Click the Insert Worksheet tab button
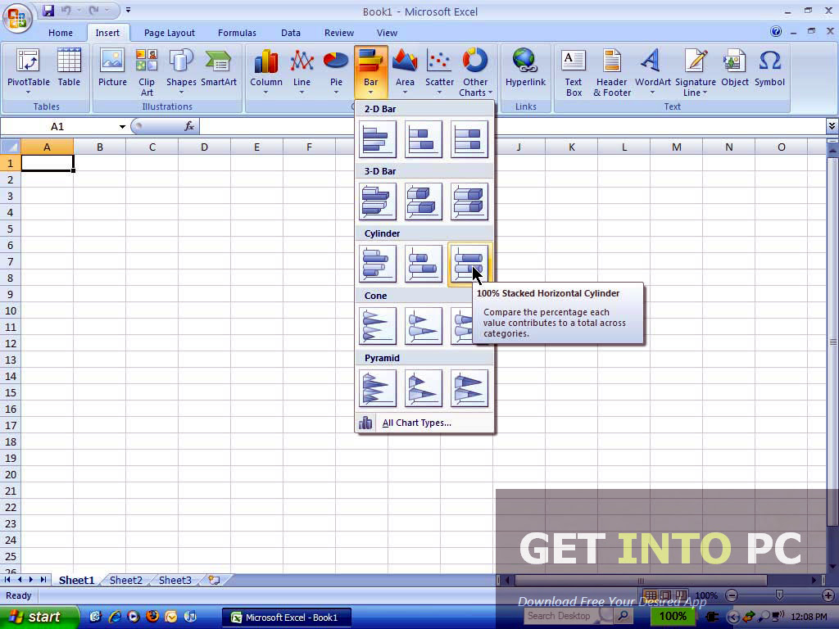Viewport: 839px width, 629px height. pos(215,580)
